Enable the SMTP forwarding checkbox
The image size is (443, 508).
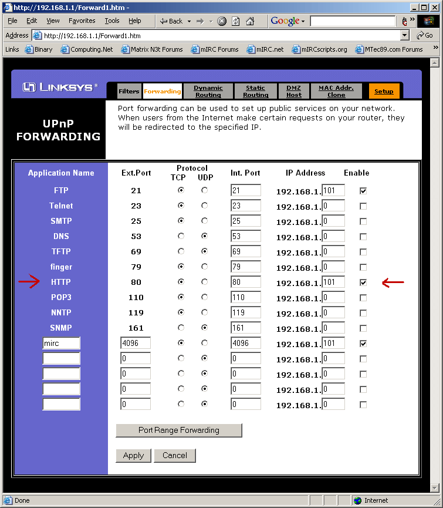click(363, 221)
